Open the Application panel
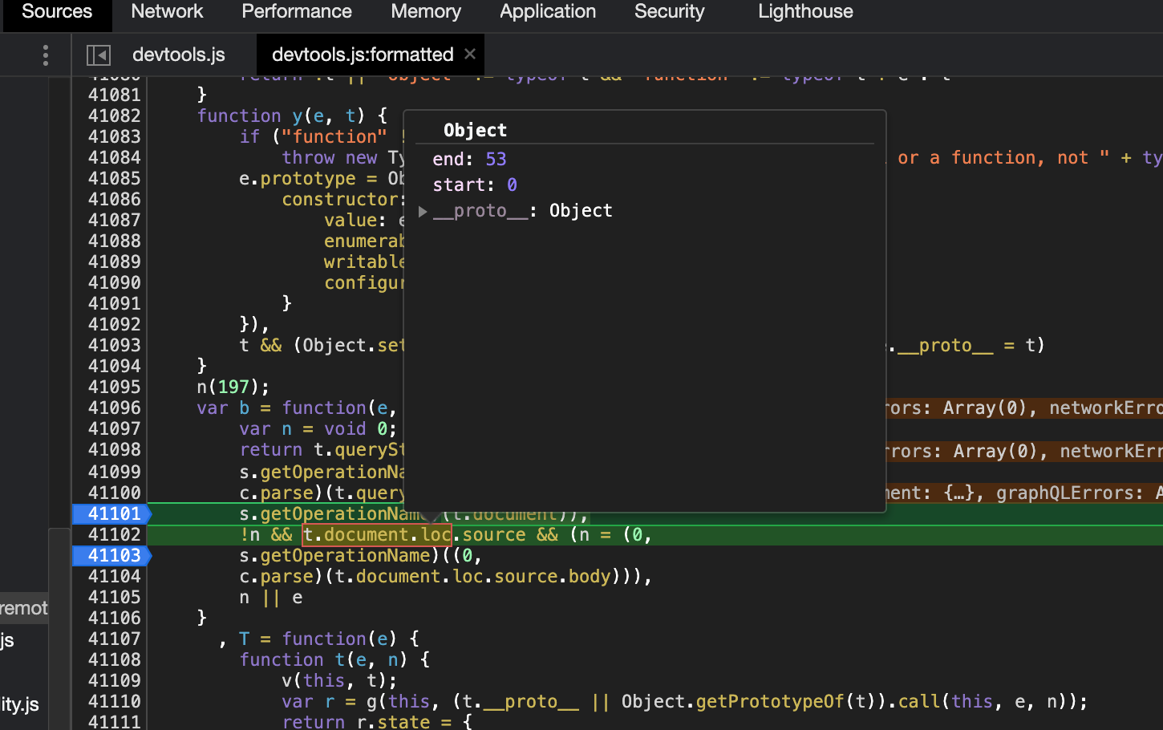 pos(548,12)
